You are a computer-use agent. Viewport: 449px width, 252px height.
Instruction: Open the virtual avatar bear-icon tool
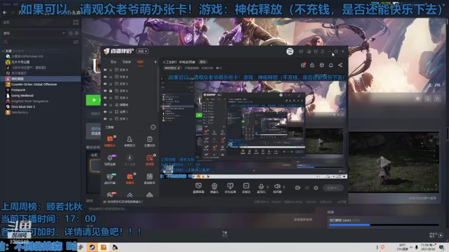coord(109,178)
